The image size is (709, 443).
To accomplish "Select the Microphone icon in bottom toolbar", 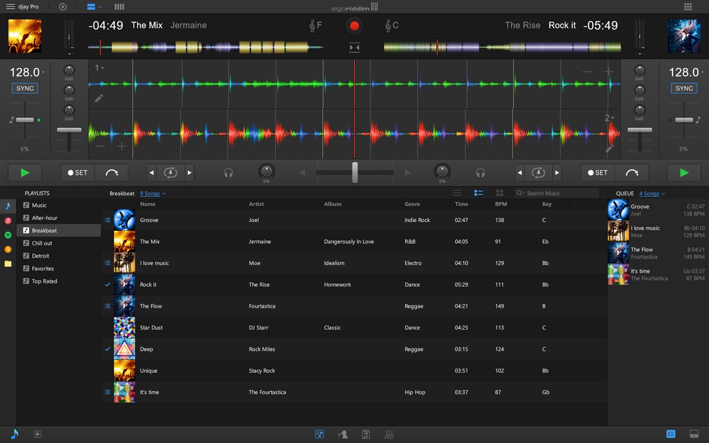I will [x=342, y=434].
